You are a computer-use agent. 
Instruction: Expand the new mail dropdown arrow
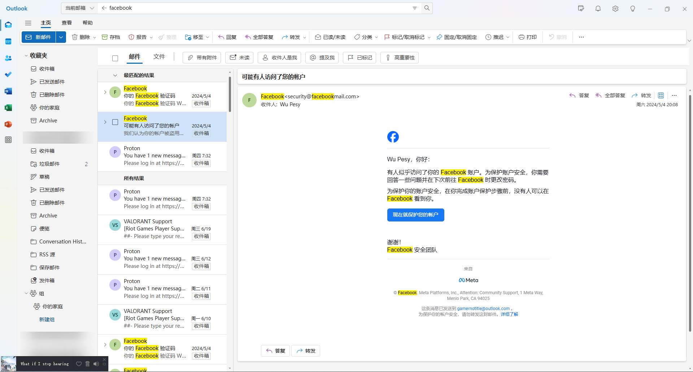(61, 37)
